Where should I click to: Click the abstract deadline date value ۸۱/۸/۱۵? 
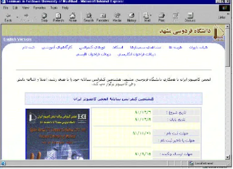[143, 154]
